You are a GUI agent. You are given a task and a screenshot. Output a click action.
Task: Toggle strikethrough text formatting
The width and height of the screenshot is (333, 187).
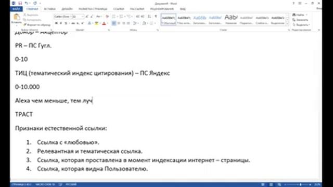(x=73, y=23)
